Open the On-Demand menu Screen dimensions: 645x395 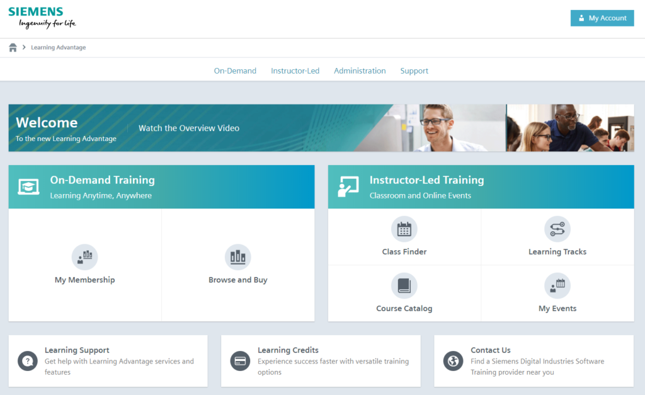point(235,71)
